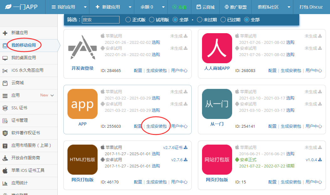Click the 筛选 search input field
The height and width of the screenshot is (195, 330).
click(101, 20)
